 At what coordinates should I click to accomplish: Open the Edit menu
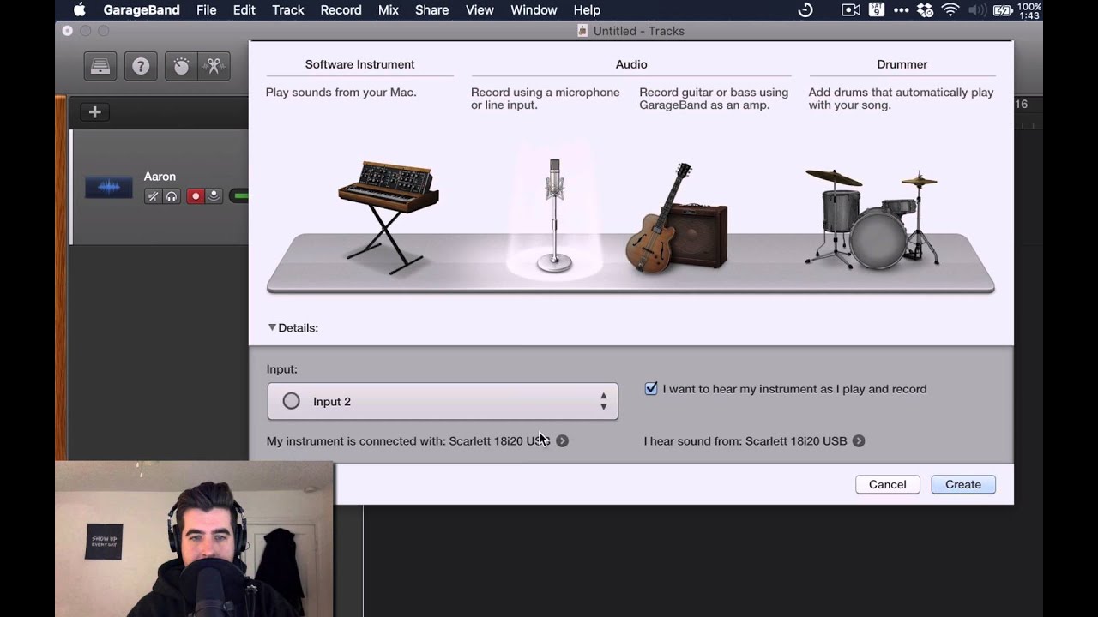(x=244, y=10)
